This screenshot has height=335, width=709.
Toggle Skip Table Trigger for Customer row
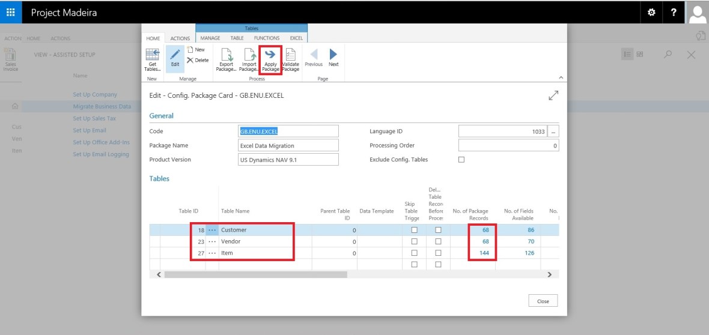pos(414,230)
